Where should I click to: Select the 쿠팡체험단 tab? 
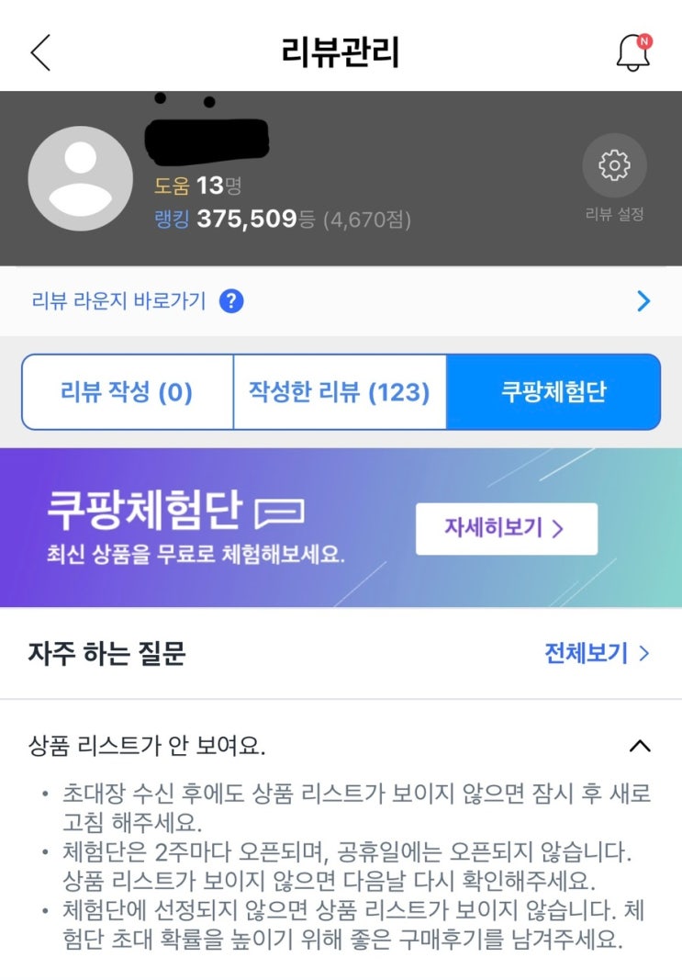click(553, 392)
